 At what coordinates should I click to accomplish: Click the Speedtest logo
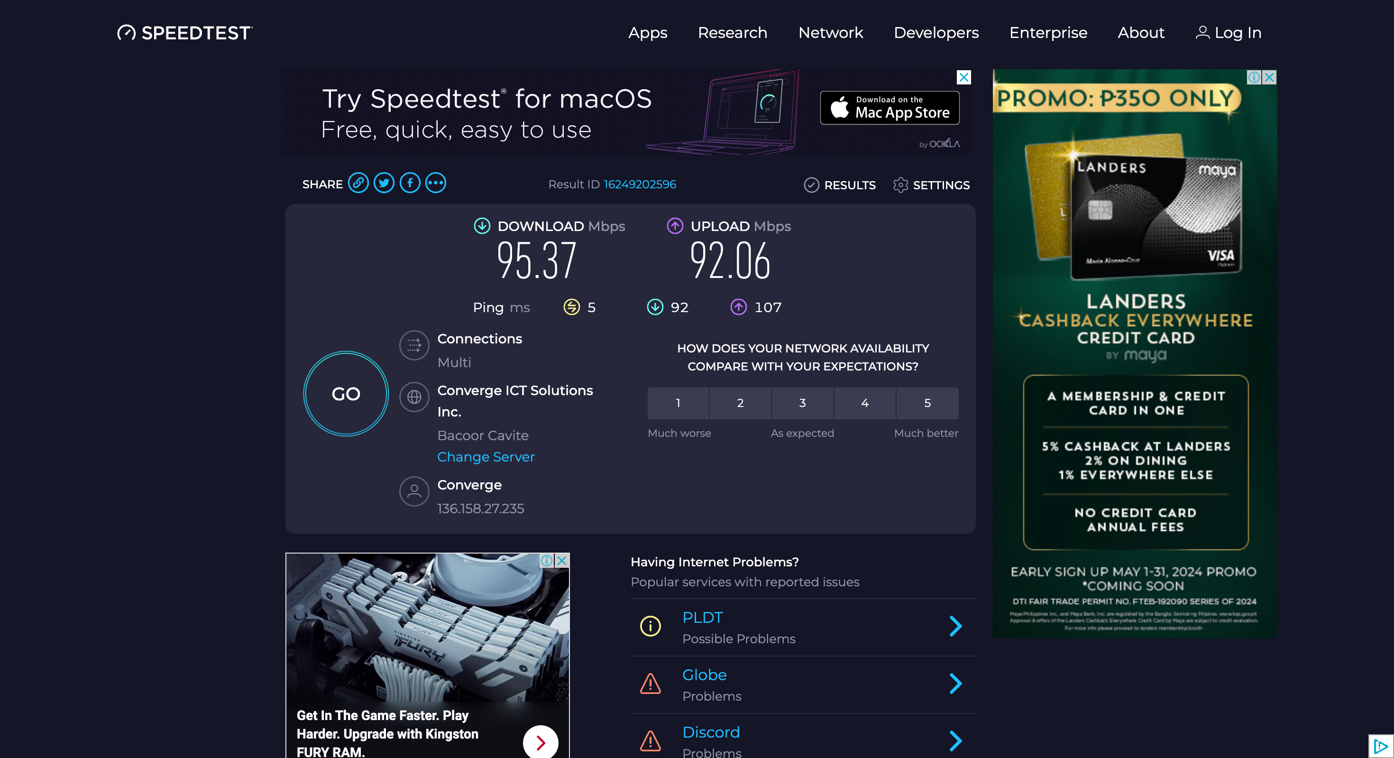coord(185,32)
